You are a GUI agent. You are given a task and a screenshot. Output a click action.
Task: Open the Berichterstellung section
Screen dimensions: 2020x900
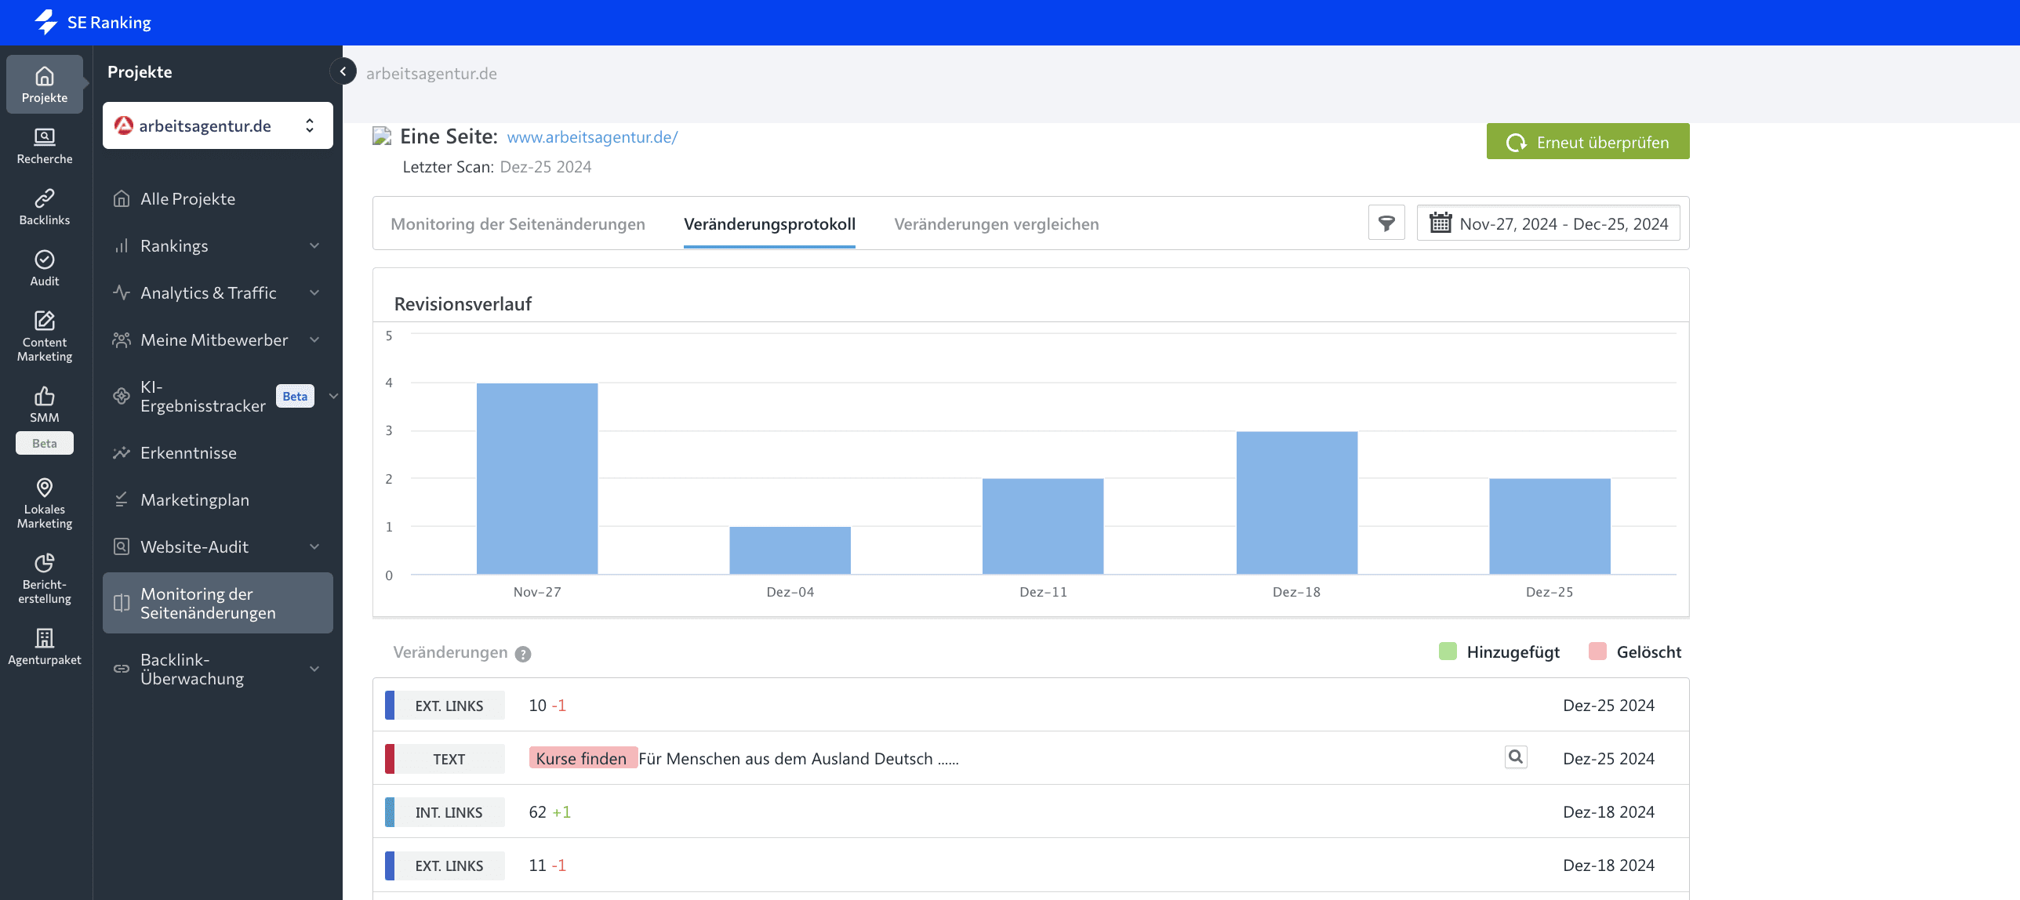point(45,580)
